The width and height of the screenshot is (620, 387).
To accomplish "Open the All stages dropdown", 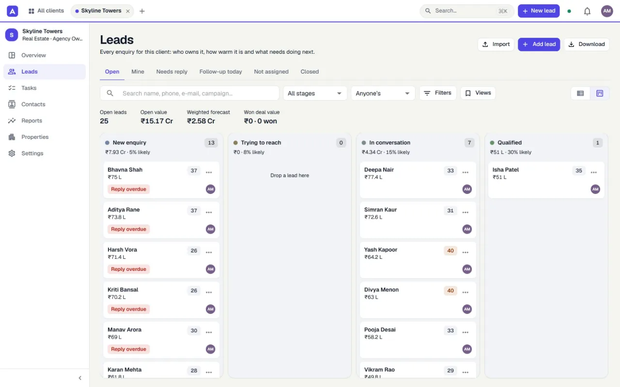I will tap(315, 93).
